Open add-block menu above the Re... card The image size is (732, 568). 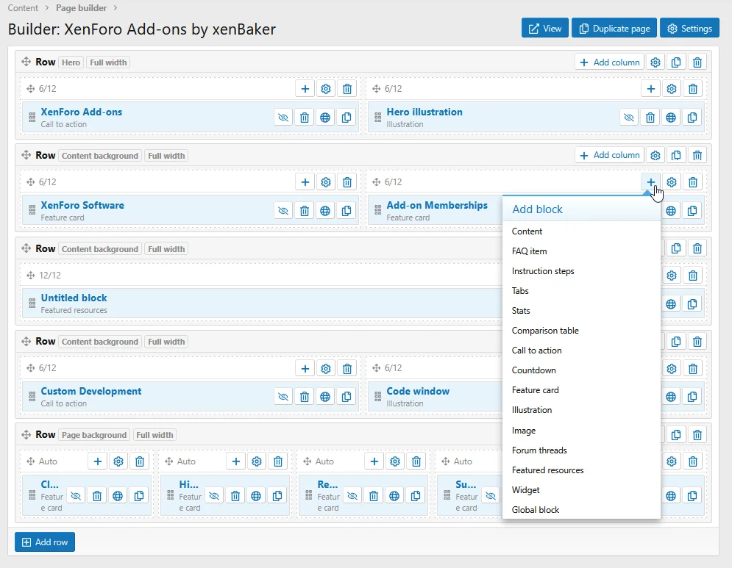pyautogui.click(x=374, y=461)
